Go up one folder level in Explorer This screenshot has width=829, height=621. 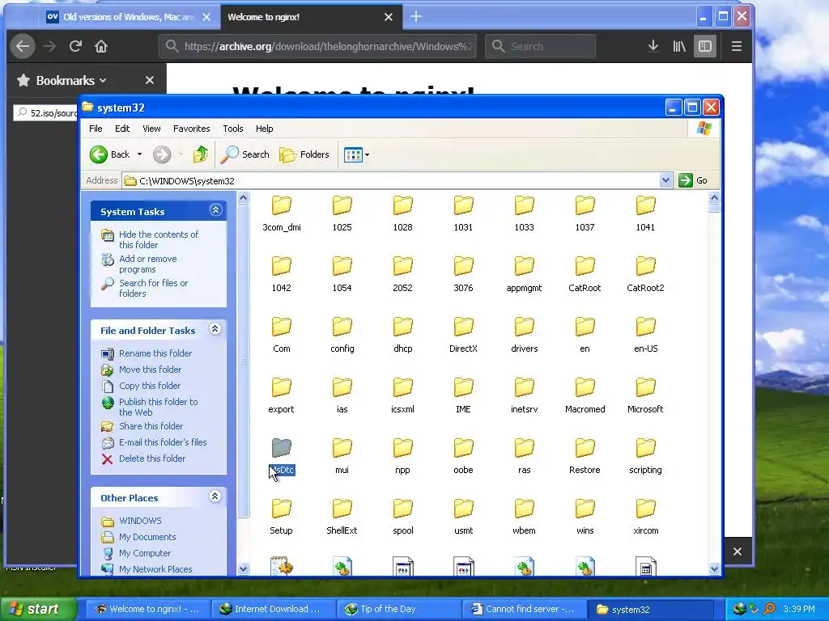point(201,154)
